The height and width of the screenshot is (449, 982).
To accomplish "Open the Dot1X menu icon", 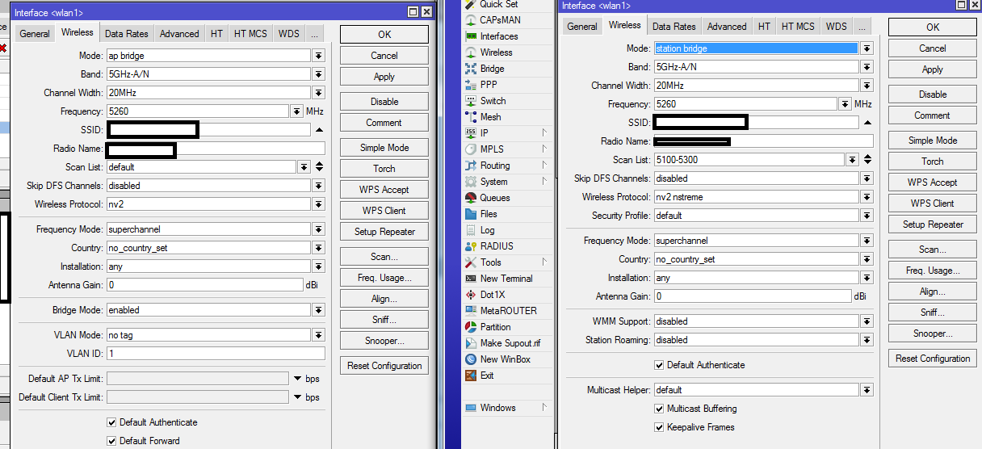I will point(472,295).
